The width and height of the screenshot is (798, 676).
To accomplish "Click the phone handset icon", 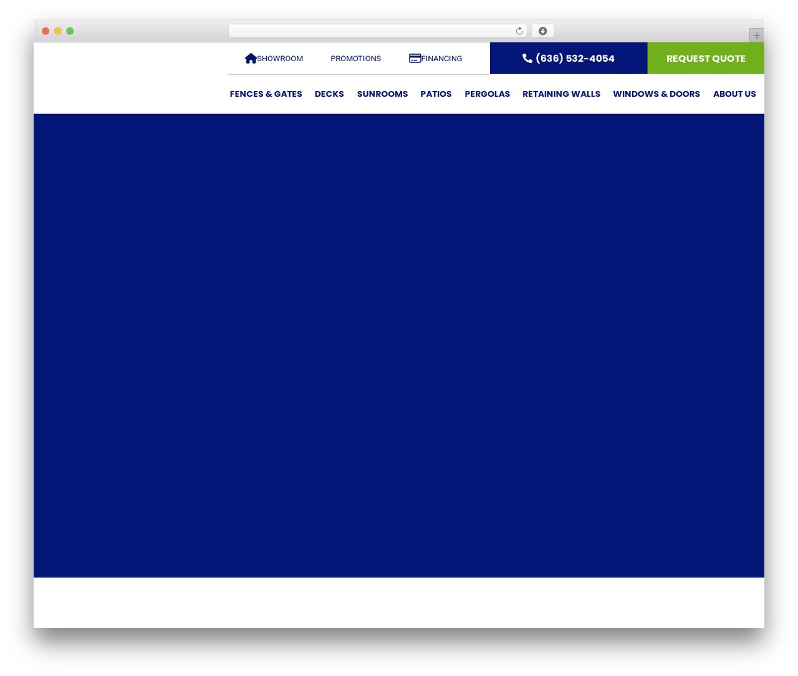I will 527,58.
